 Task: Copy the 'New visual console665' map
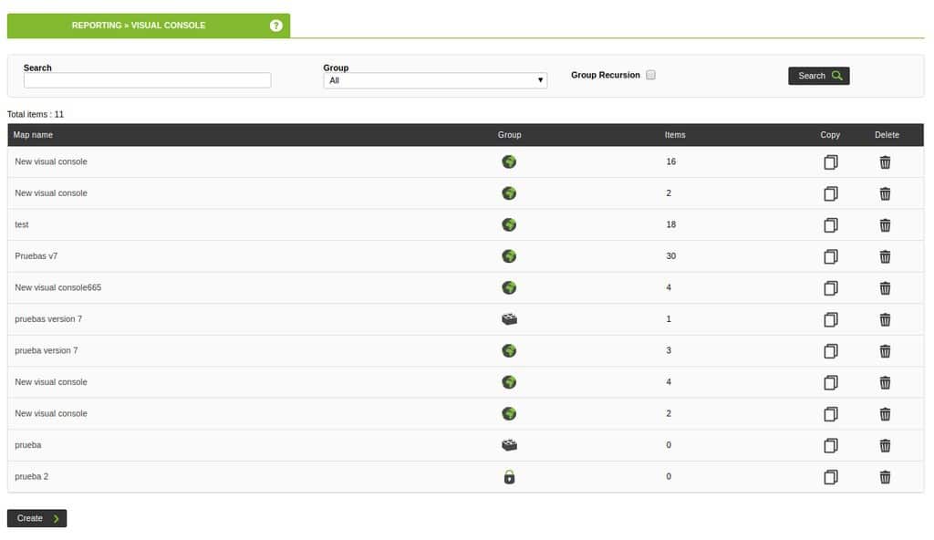point(831,288)
